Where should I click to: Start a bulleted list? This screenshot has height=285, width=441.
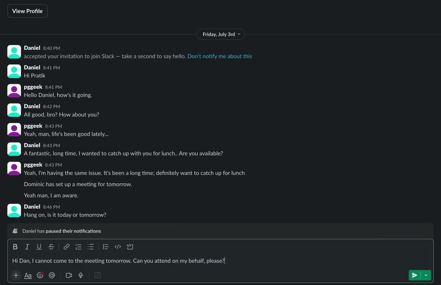pos(91,247)
